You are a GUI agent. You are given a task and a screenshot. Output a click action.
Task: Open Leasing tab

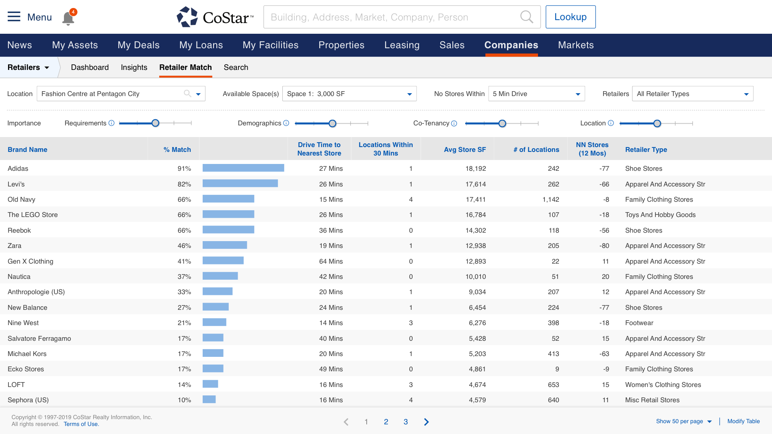[402, 45]
